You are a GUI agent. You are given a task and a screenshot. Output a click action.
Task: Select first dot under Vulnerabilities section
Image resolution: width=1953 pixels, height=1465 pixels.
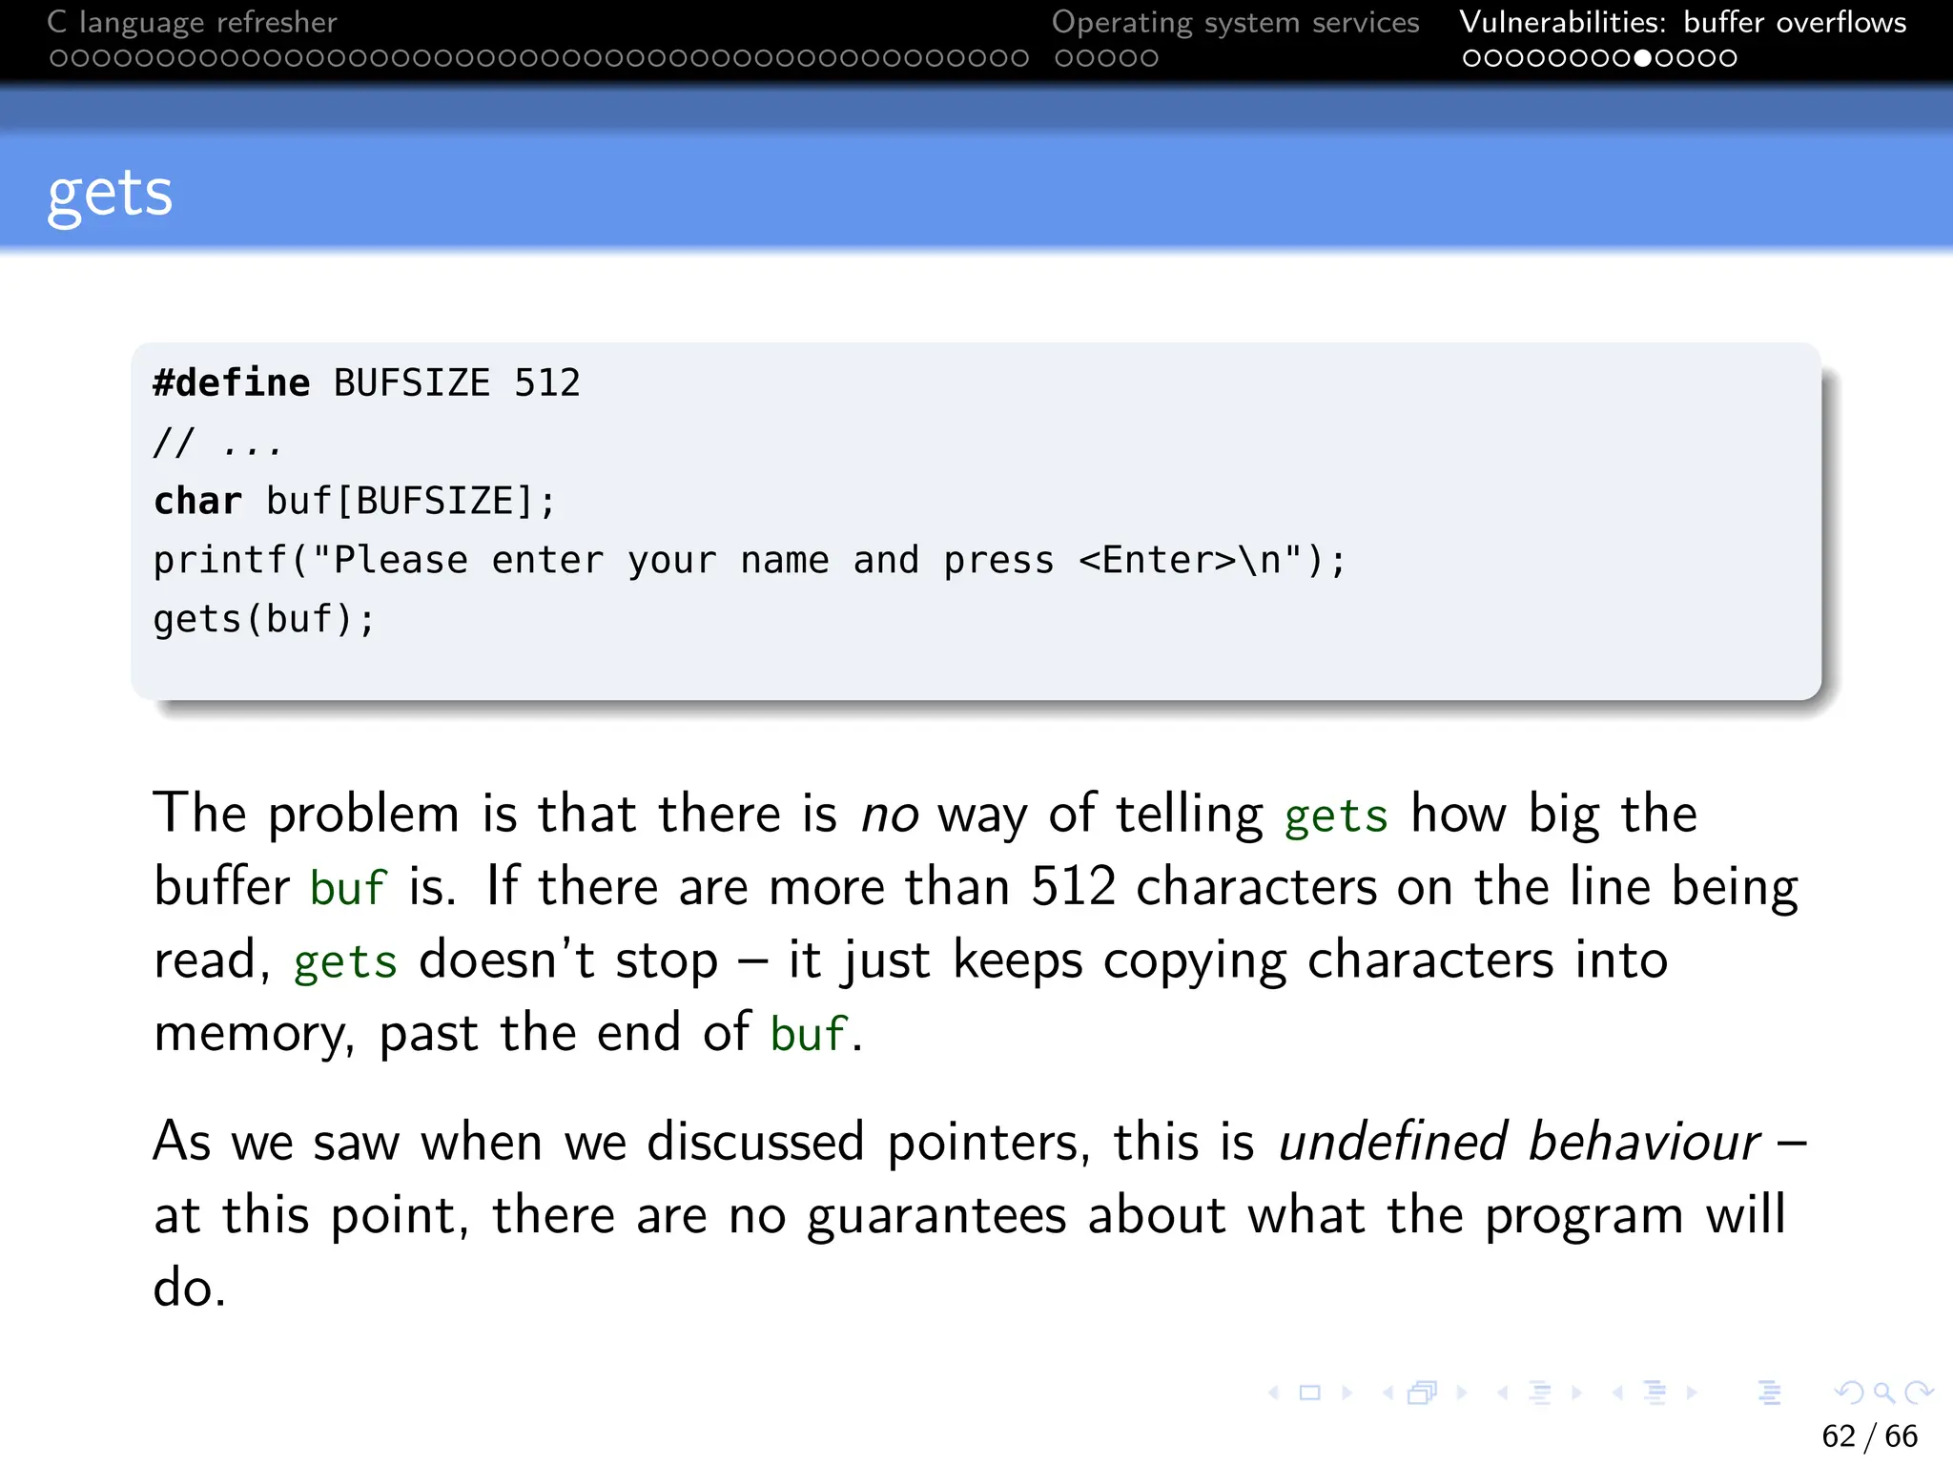coord(1472,58)
